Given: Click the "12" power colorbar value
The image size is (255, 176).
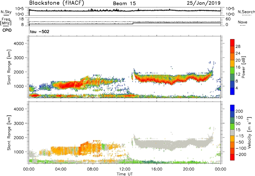Looking at the screenshot, I should 238,74.
